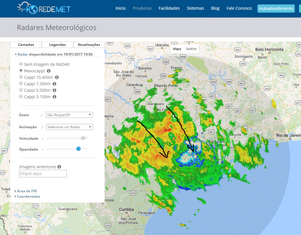
Task: Switch to the Legendas tab
Action: tap(57, 45)
